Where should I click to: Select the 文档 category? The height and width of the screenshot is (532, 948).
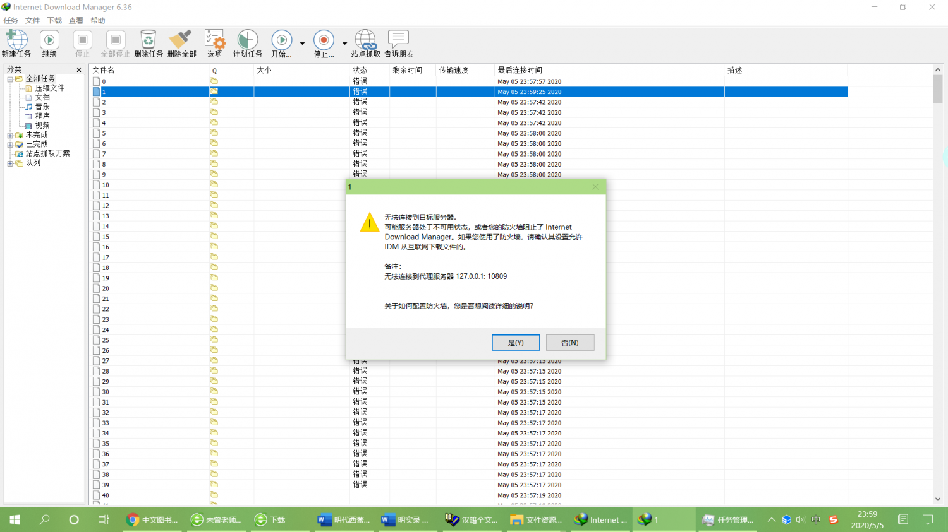point(42,98)
